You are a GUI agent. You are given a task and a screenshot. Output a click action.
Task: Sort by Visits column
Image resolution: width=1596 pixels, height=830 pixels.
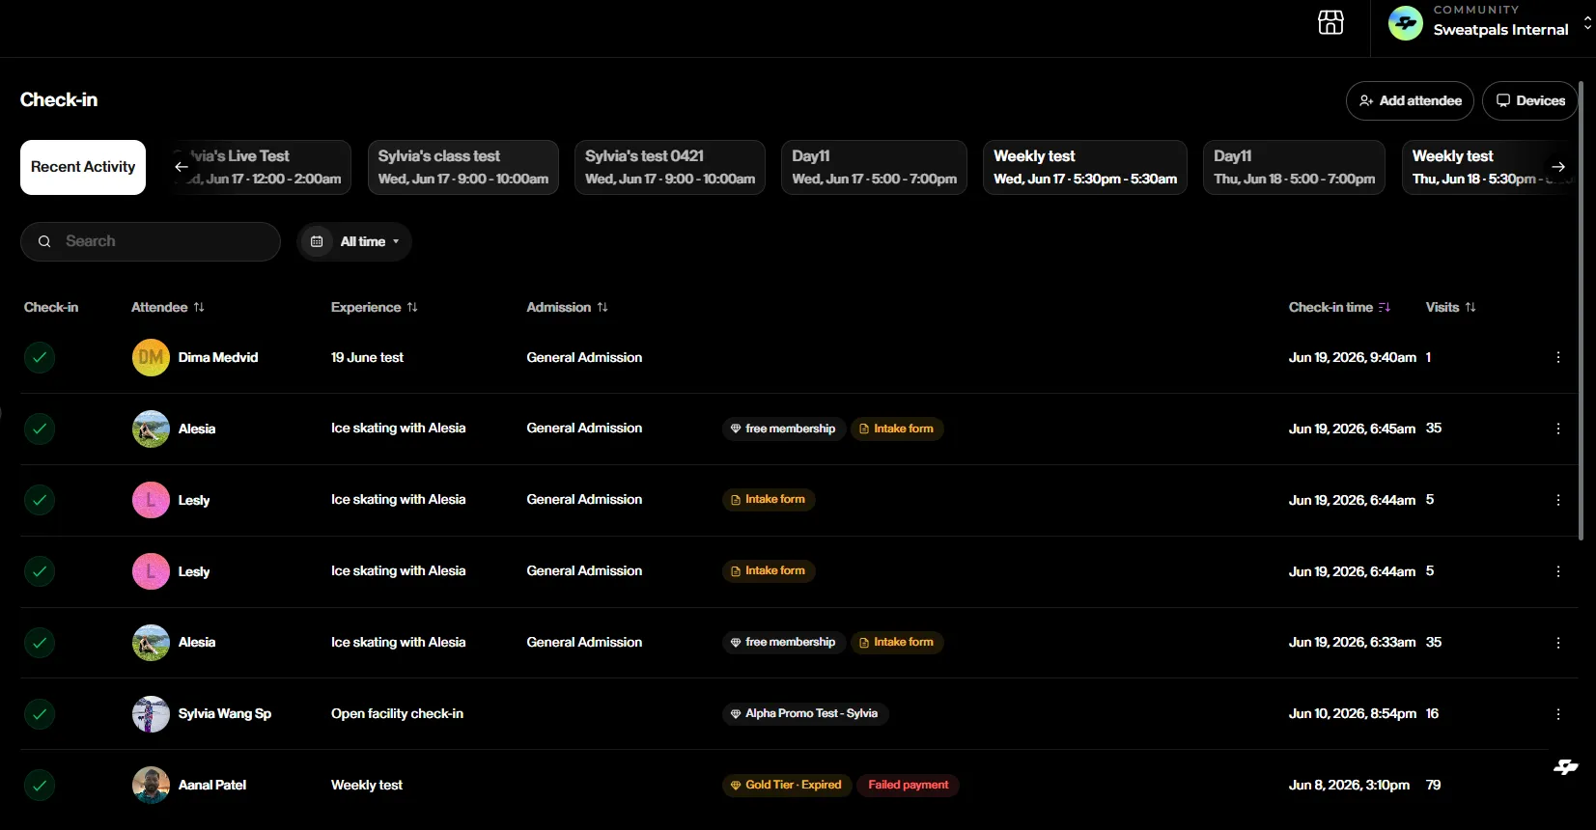tap(1451, 307)
